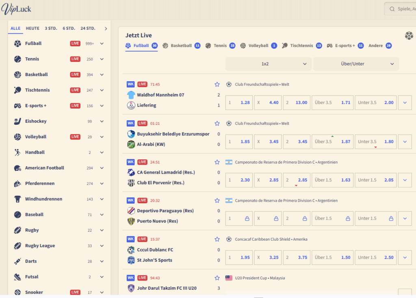Expand the American Football sidebar category
416x298 pixels.
(102, 168)
